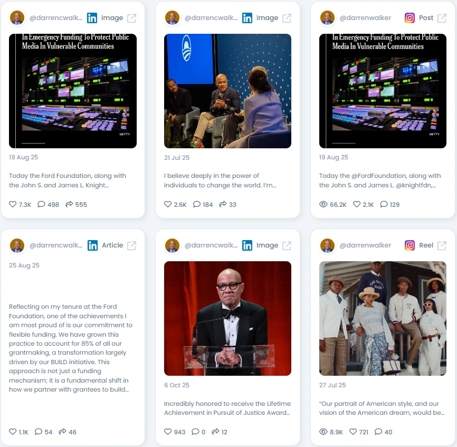The image size is (457, 447).
Task: Click the 'Reflecting on my tenure' article text
Action: pos(71,348)
